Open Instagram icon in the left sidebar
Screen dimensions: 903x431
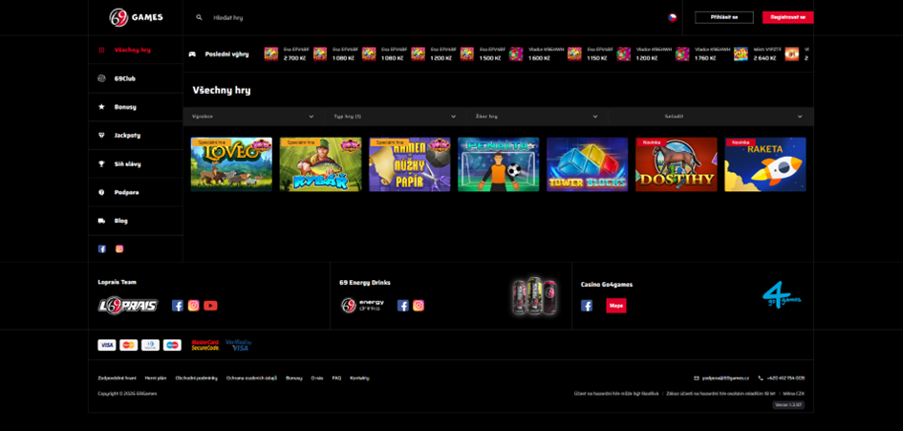tap(119, 248)
